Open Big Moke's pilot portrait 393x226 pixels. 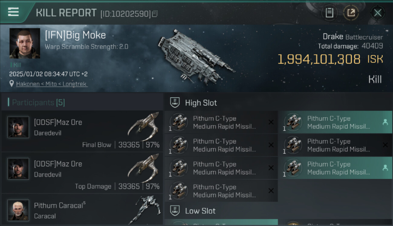(25, 43)
